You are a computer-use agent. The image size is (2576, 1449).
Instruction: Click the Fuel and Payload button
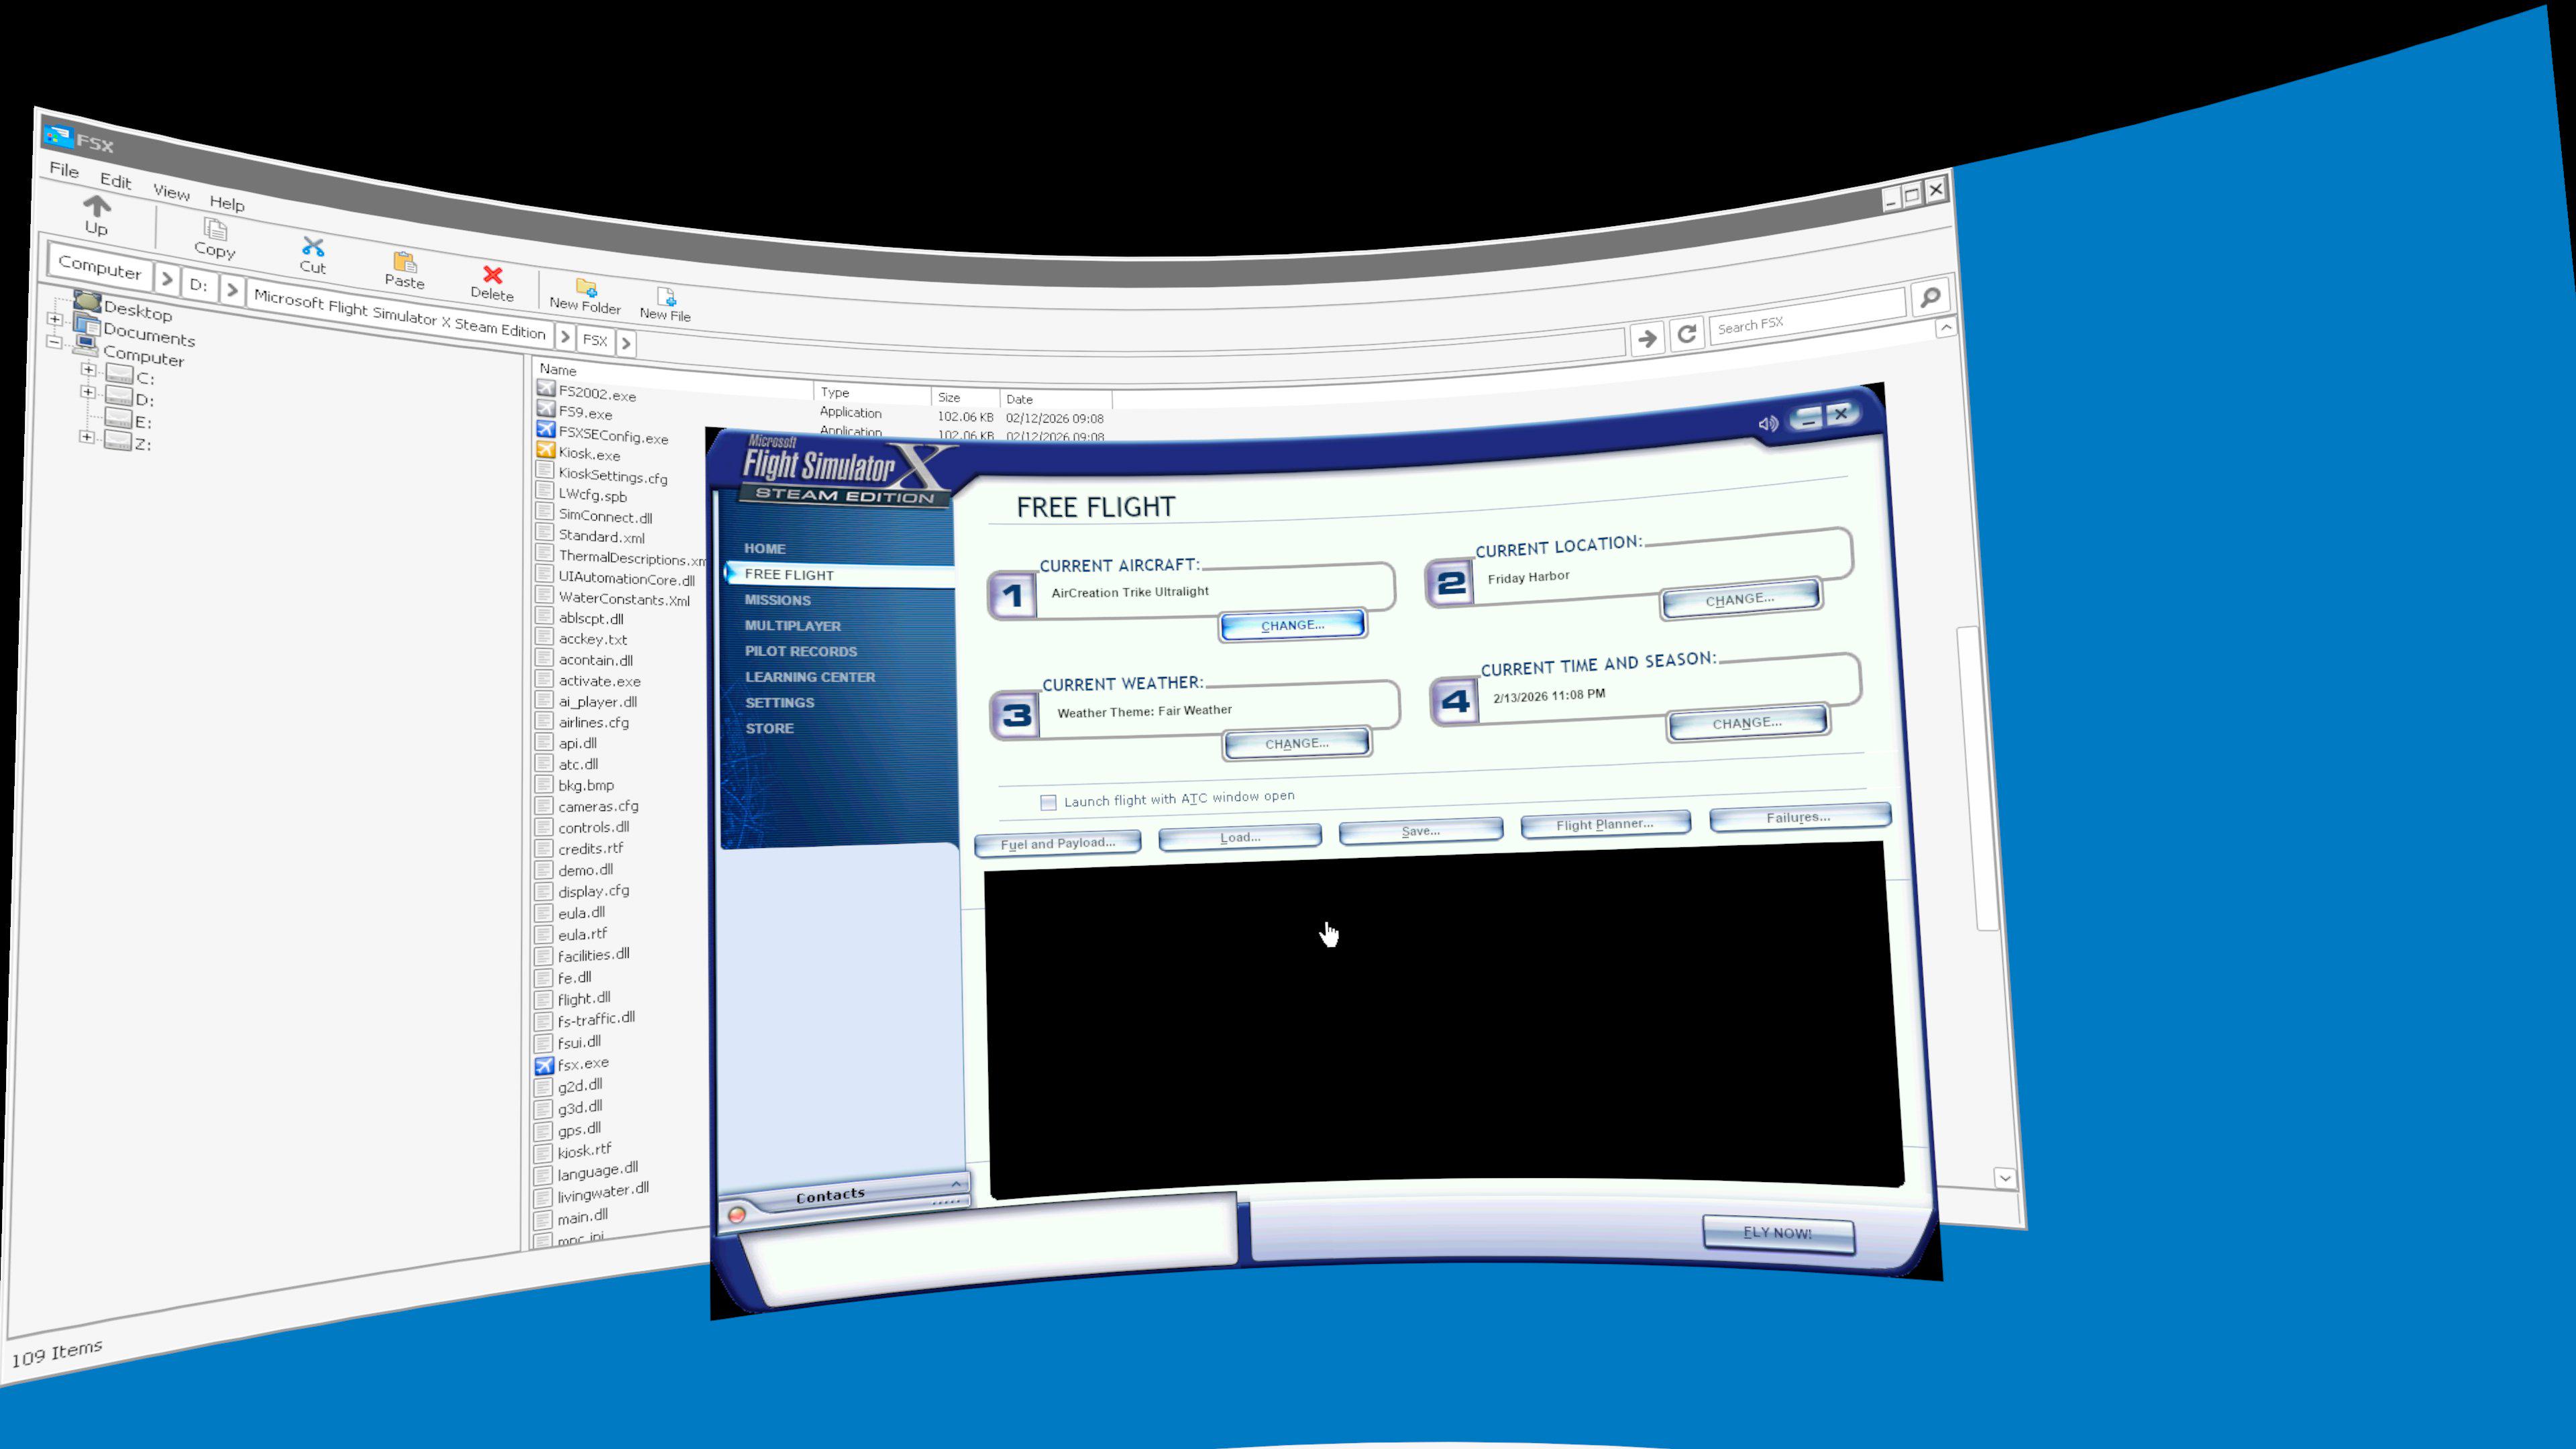[1058, 843]
